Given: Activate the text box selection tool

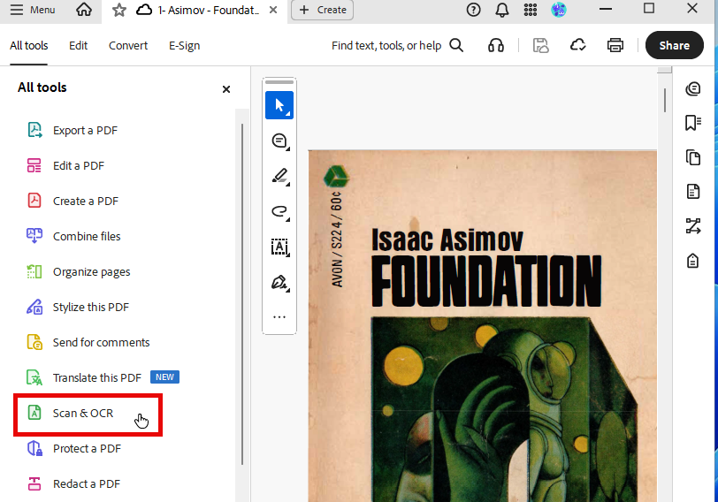Looking at the screenshot, I should coord(279,247).
